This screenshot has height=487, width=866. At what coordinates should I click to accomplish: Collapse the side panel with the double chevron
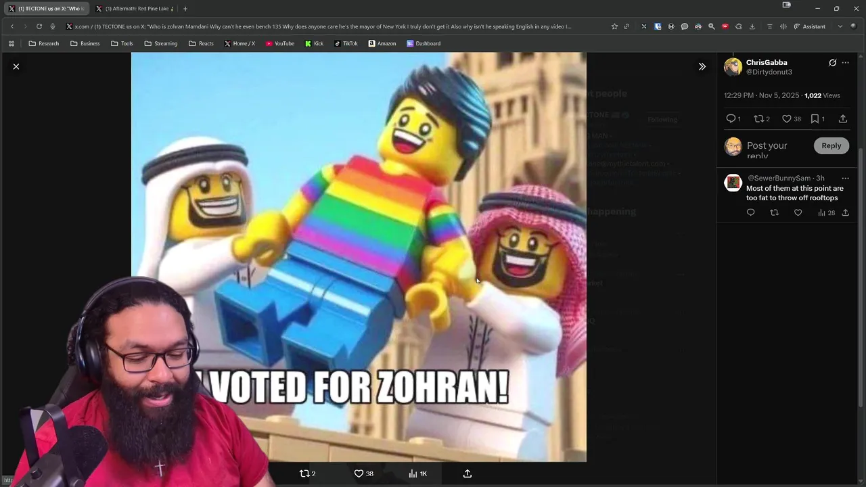click(702, 66)
